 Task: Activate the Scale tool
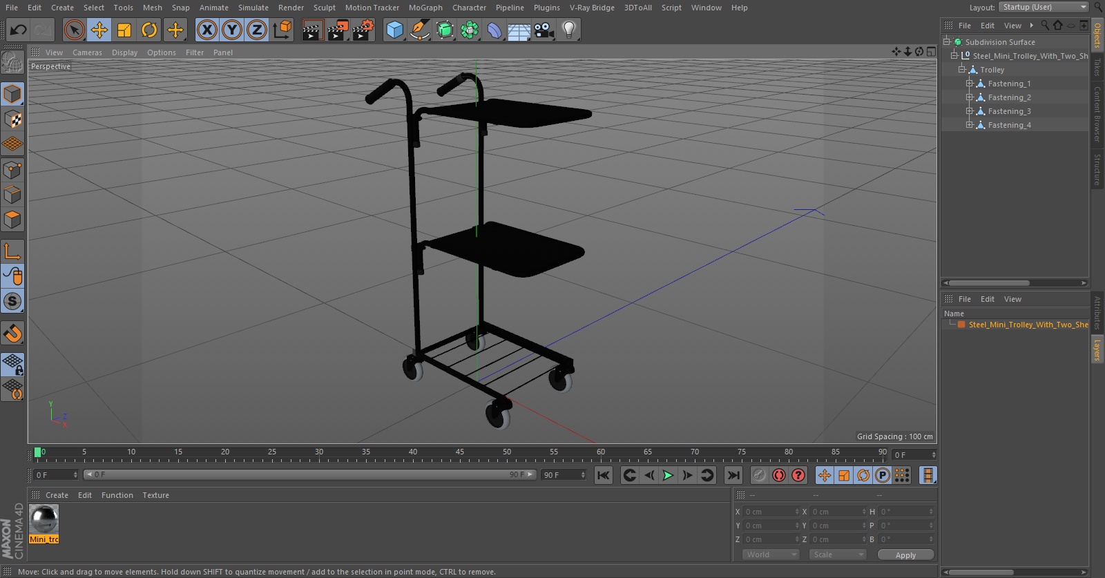coord(124,30)
